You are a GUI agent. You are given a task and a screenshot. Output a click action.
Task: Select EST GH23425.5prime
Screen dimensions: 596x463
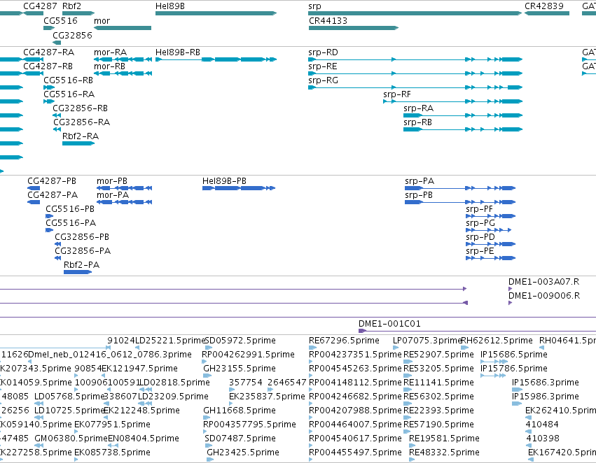(243, 453)
